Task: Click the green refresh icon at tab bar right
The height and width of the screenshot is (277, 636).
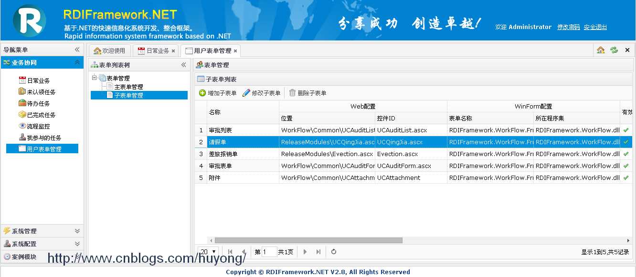Action: click(614, 50)
